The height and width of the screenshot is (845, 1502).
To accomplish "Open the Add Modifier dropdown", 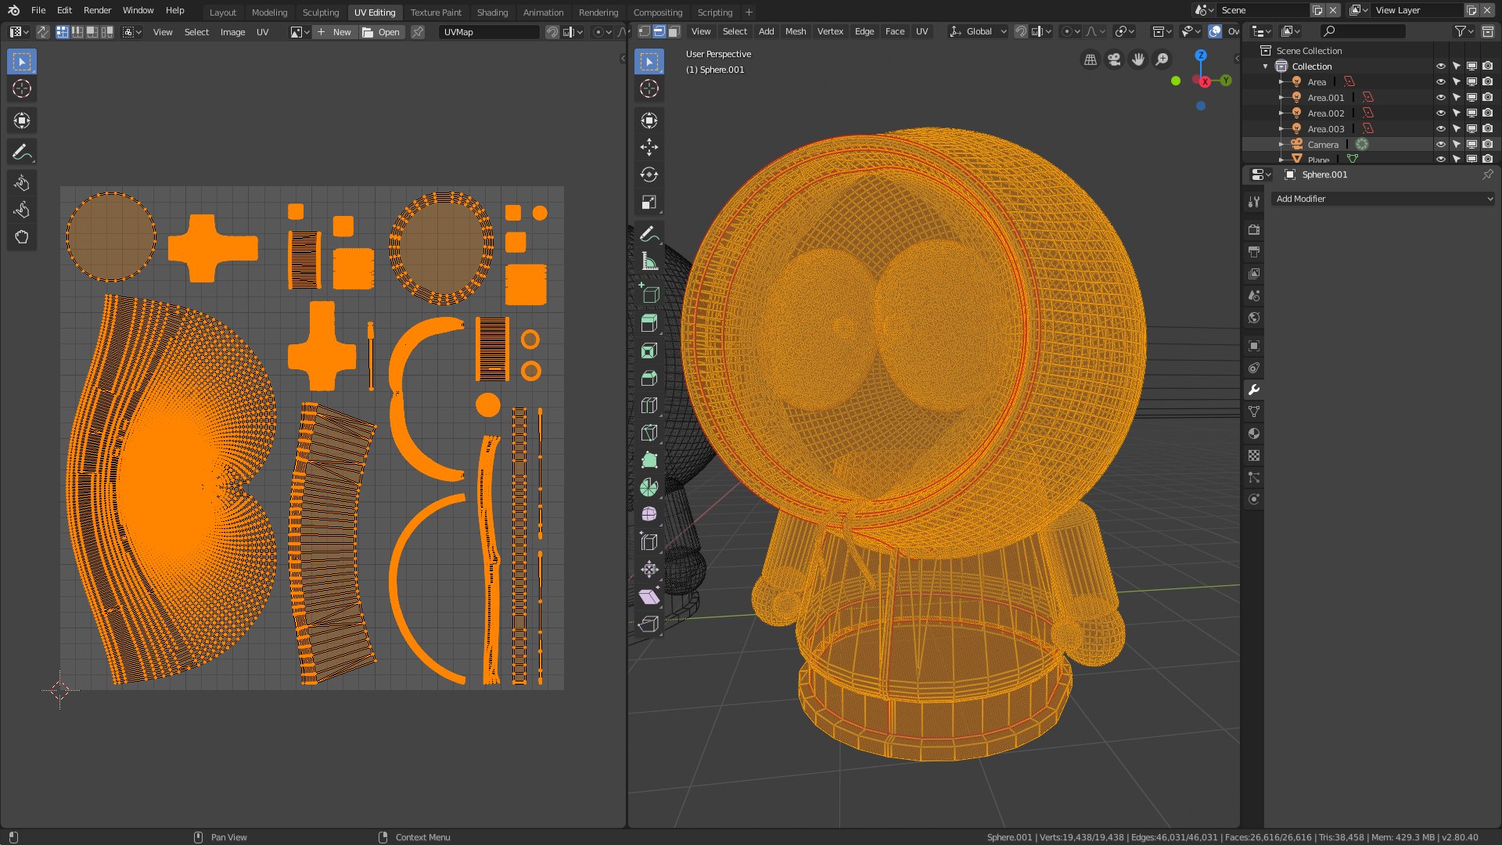I will tap(1382, 199).
